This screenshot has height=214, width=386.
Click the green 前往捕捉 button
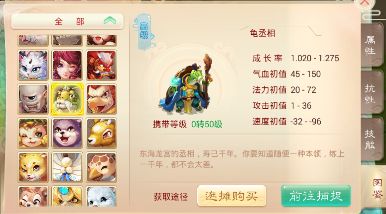316,196
